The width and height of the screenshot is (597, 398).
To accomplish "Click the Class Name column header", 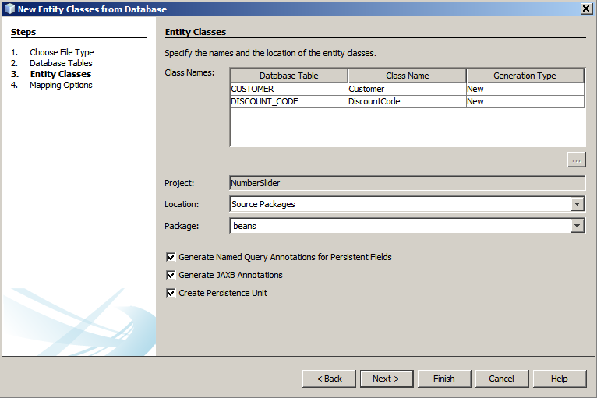I will 407,76.
